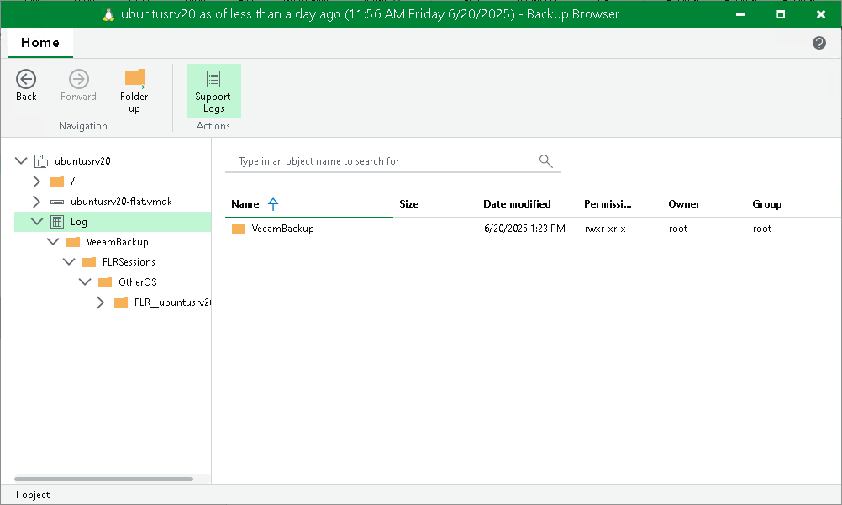Open the help question mark icon
The width and height of the screenshot is (842, 505).
[819, 43]
